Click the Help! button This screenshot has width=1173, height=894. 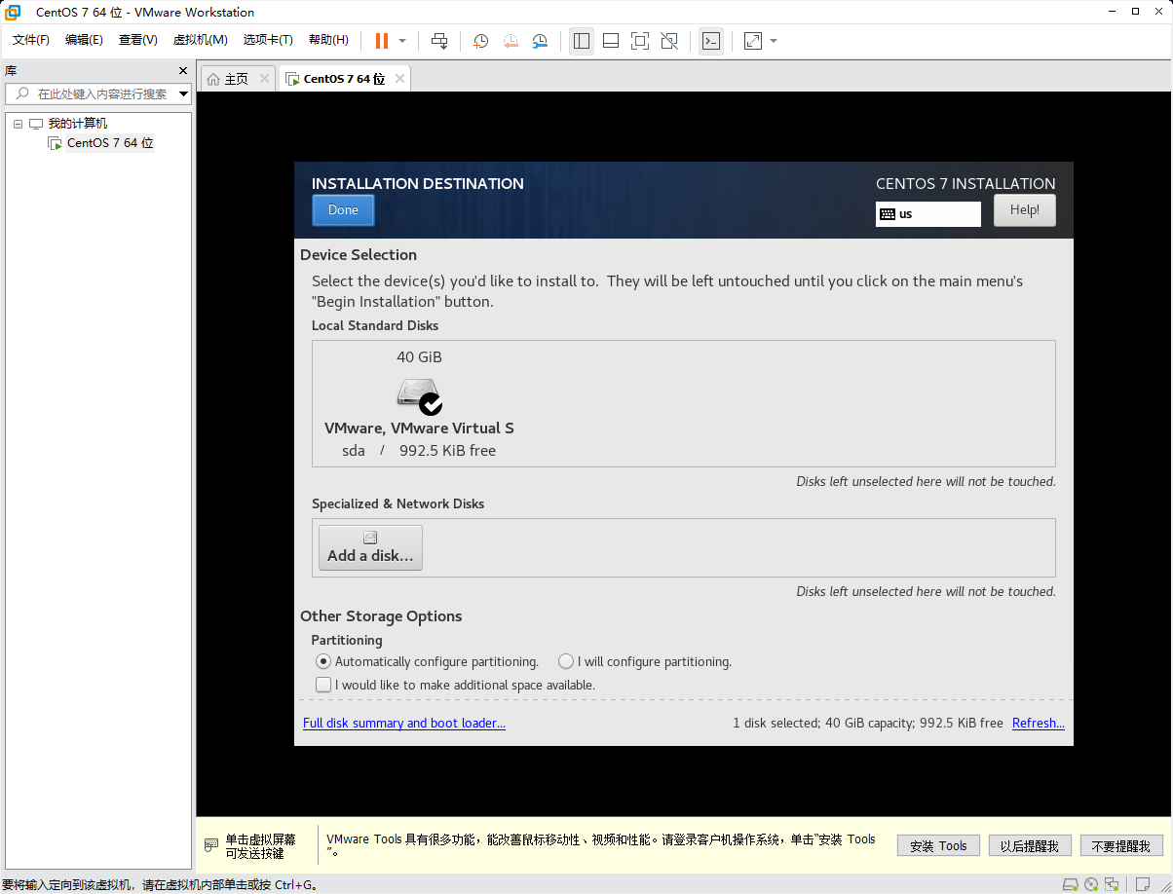(1025, 210)
